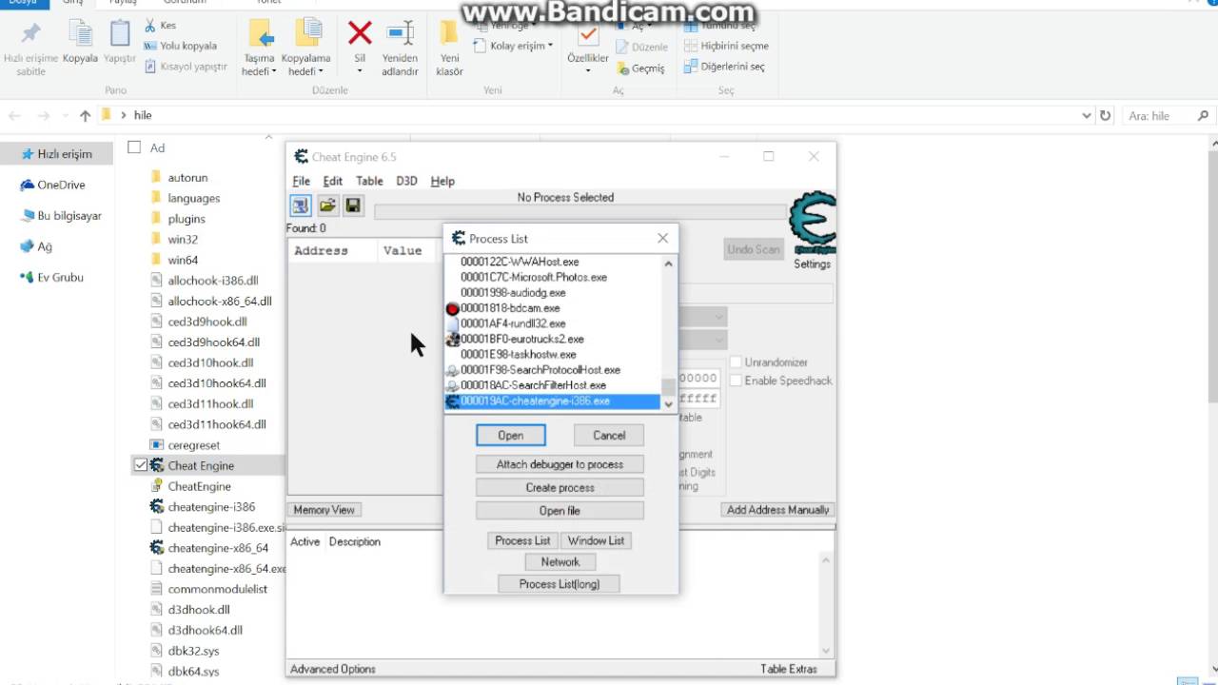This screenshot has height=685, width=1218.
Task: Click the Kopyala ribbon icon
Action: click(x=81, y=33)
